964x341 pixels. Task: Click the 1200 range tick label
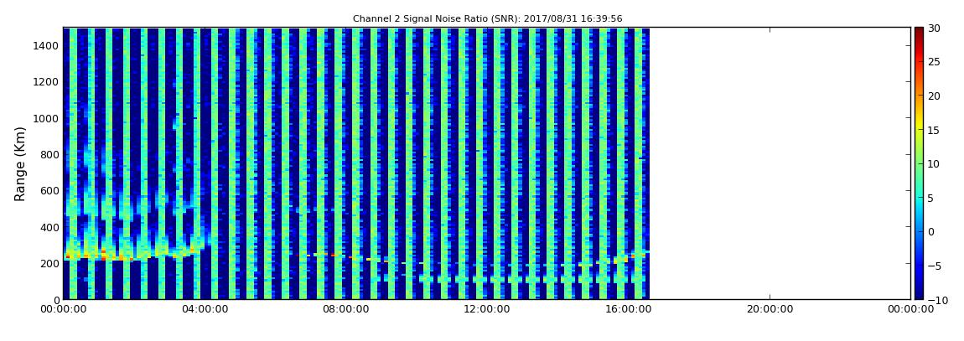47,82
